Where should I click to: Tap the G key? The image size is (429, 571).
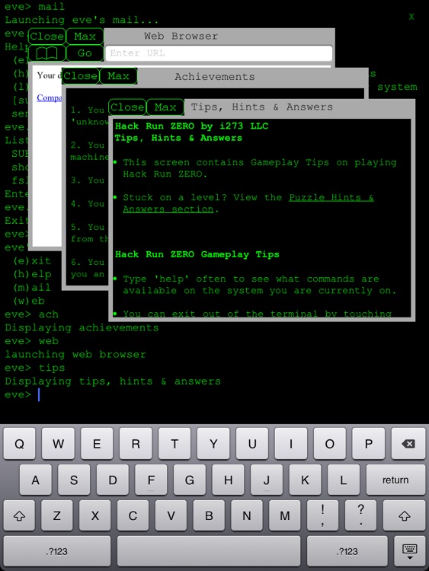click(x=190, y=480)
